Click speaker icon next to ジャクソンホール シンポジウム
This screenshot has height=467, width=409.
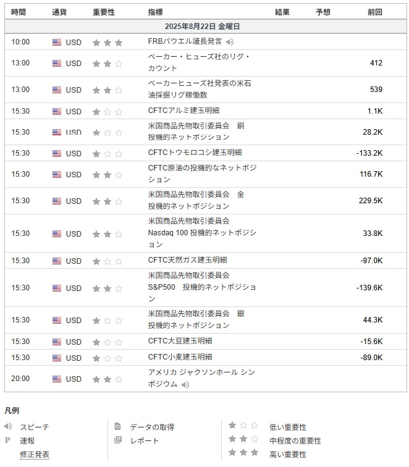point(185,384)
